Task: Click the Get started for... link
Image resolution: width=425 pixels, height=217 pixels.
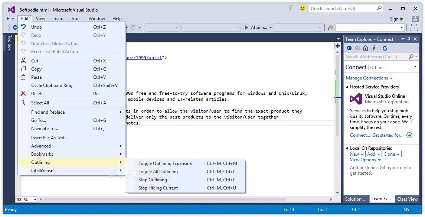Action: [x=388, y=135]
